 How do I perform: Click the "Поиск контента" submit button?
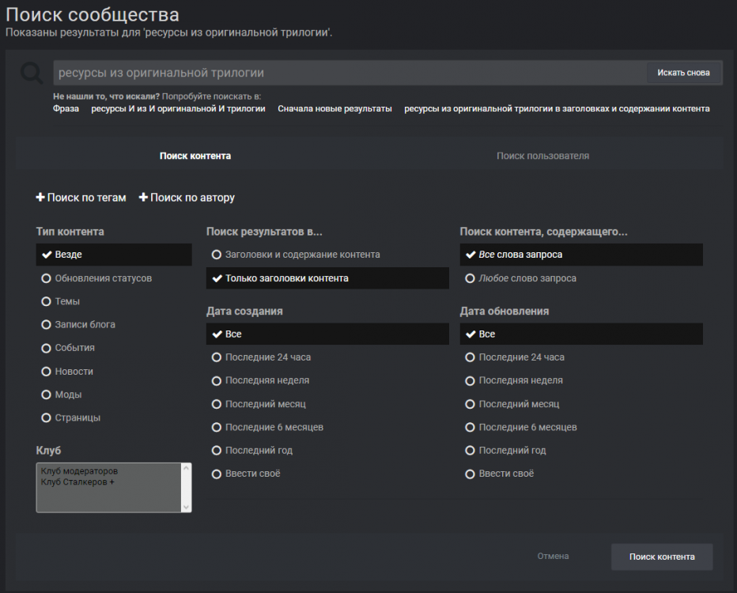tap(661, 557)
